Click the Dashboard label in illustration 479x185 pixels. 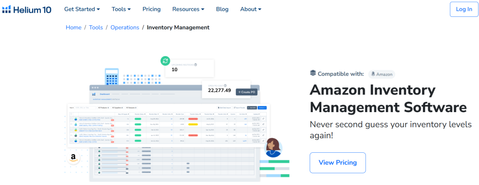point(105,94)
